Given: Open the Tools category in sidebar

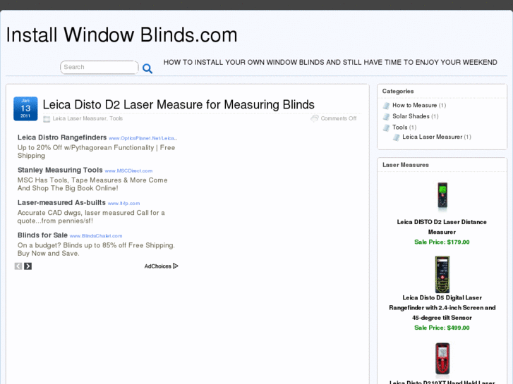Looking at the screenshot, I should [400, 127].
